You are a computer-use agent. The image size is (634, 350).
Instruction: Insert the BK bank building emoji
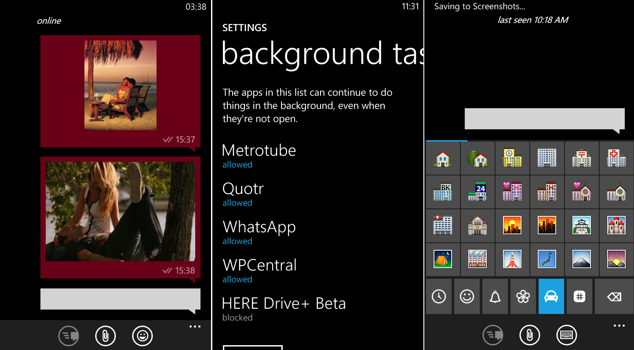coord(443,192)
